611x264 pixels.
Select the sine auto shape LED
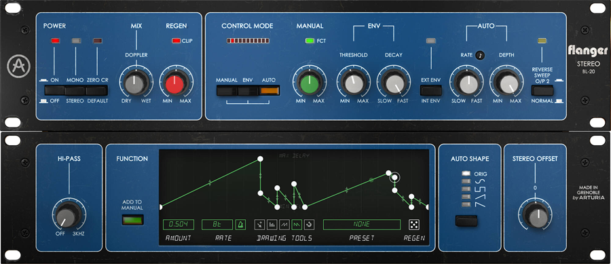pyautogui.click(x=466, y=181)
